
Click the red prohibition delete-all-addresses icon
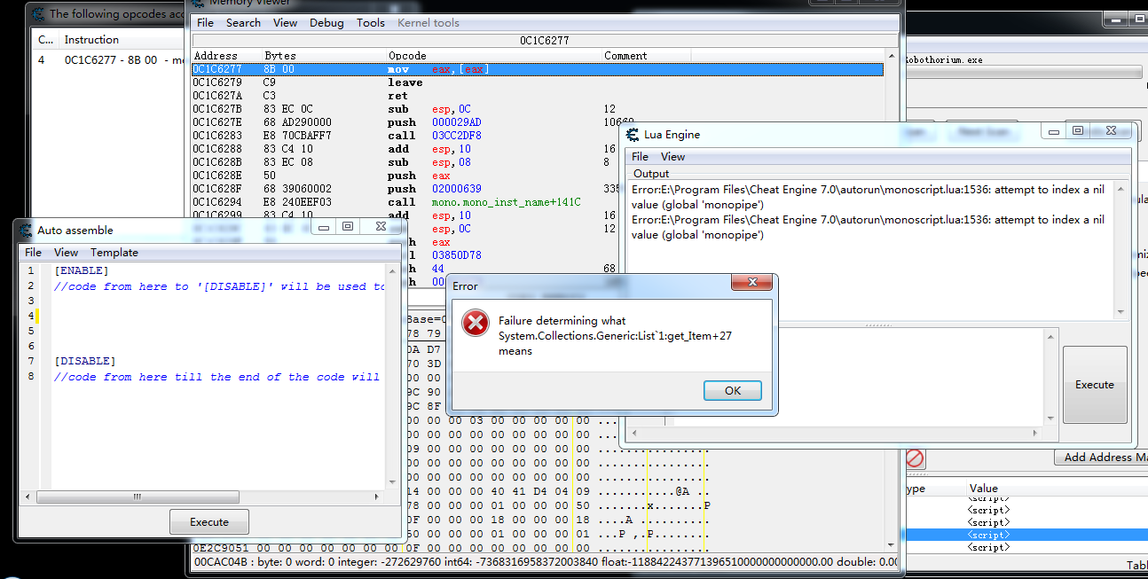[915, 458]
